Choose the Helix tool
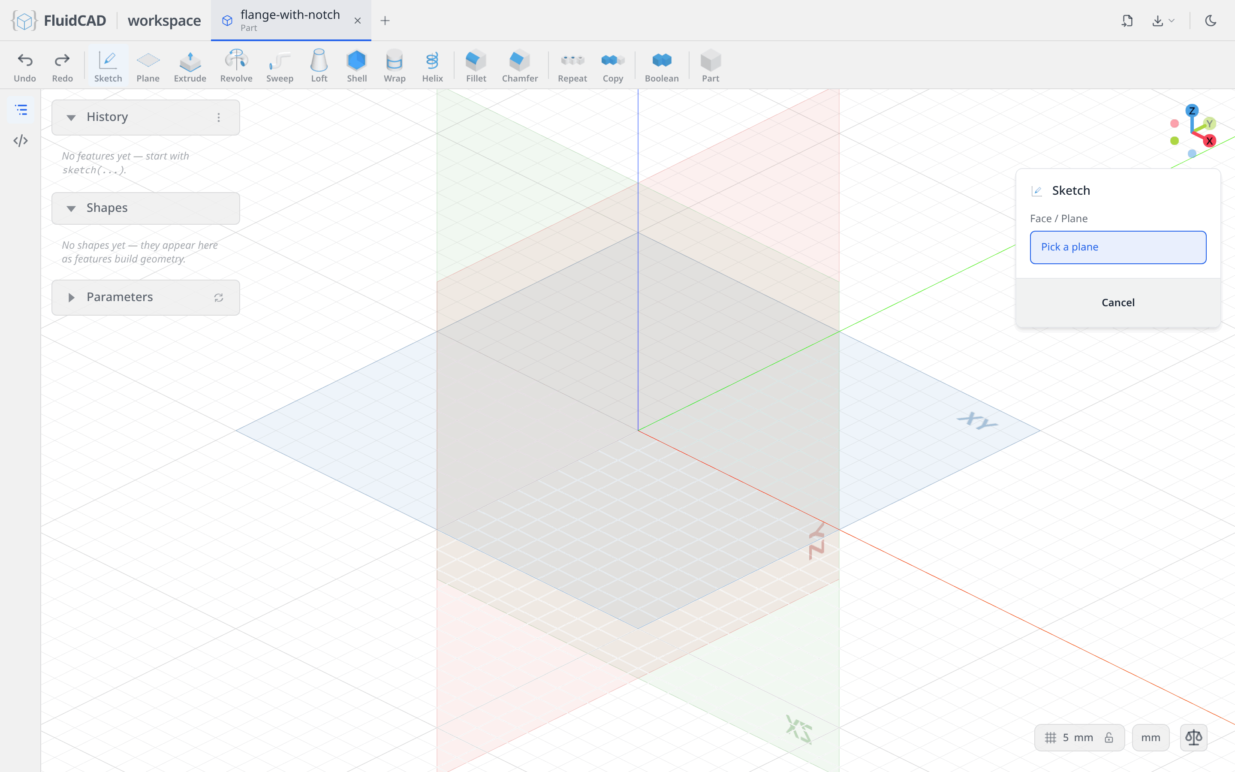 click(432, 66)
